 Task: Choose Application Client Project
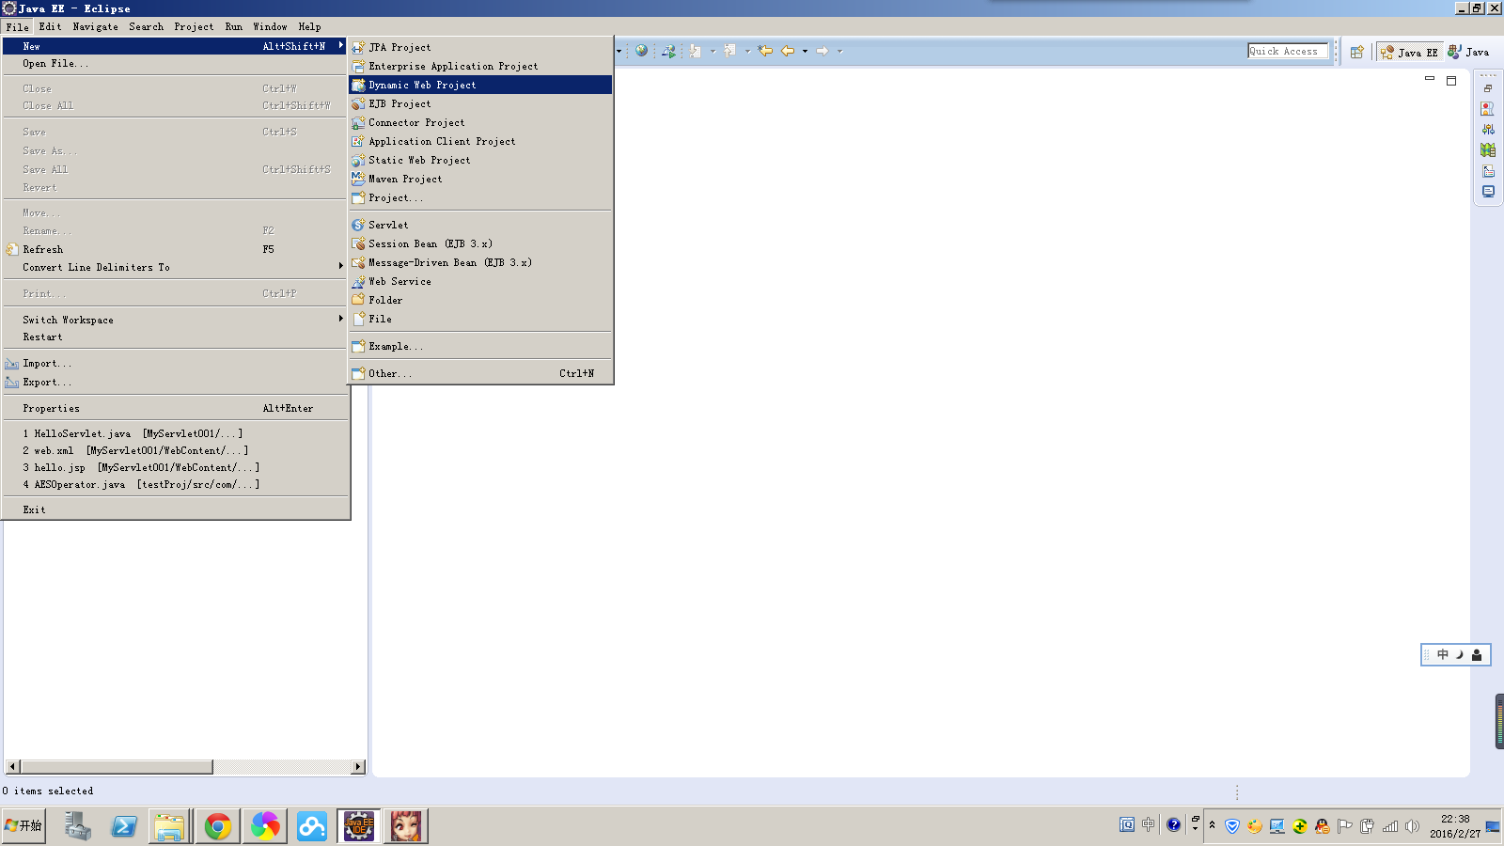pyautogui.click(x=480, y=141)
